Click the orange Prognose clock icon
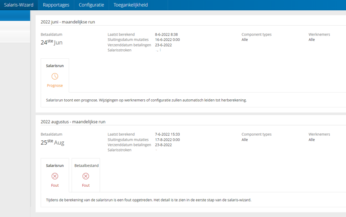 point(55,76)
